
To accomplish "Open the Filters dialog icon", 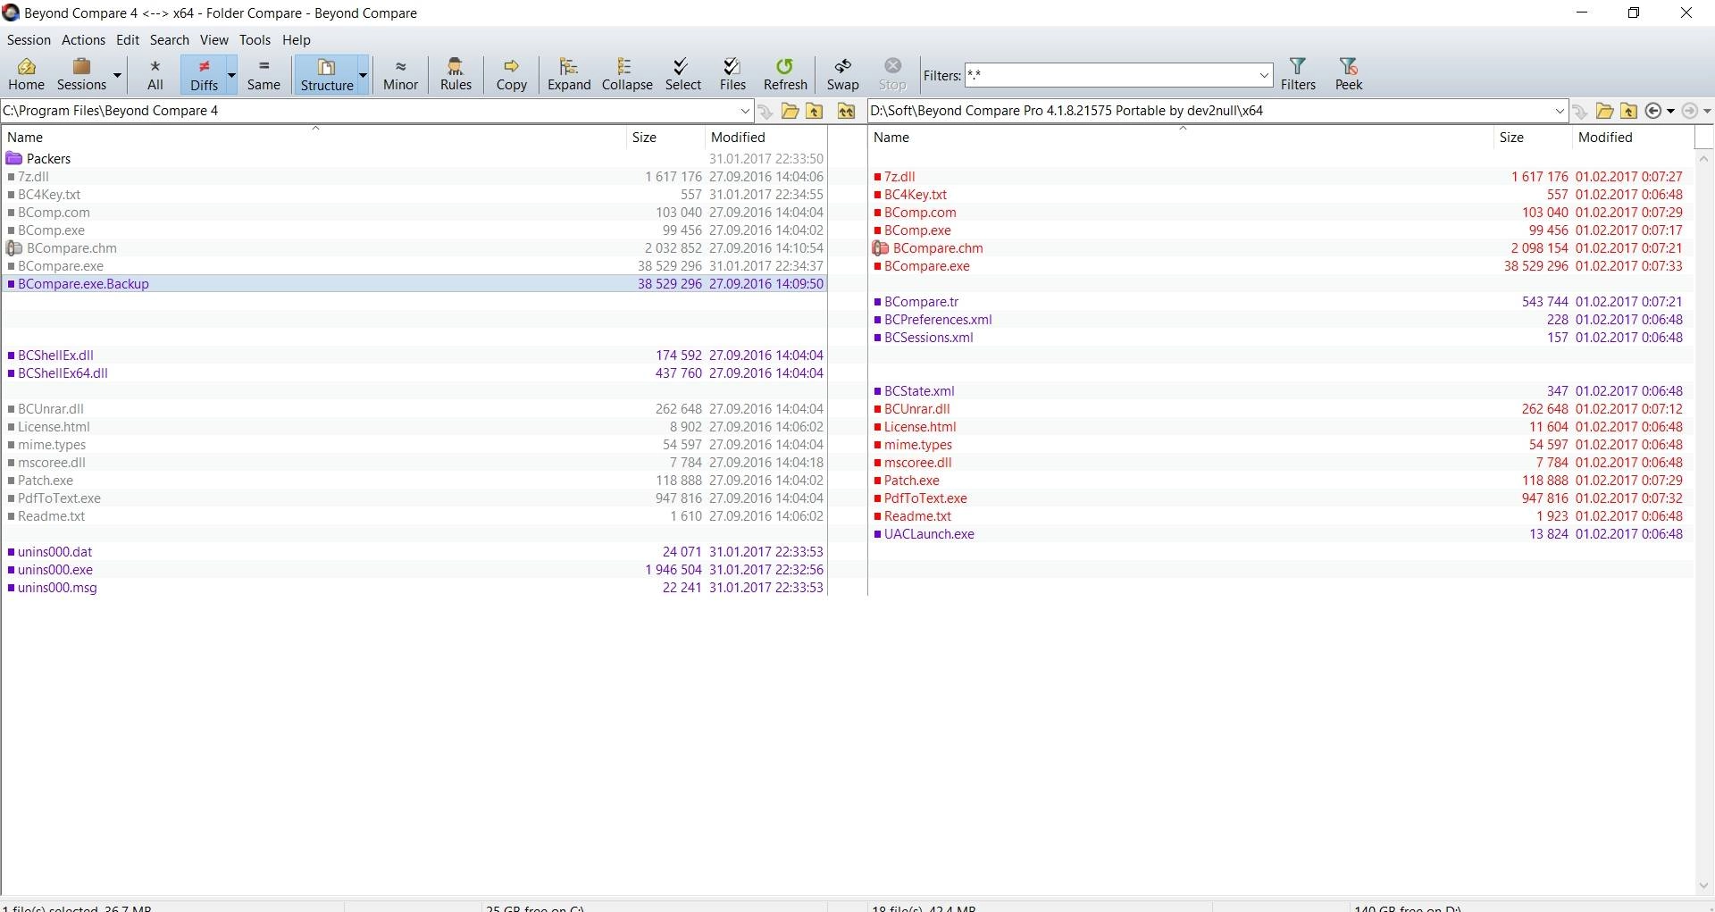I will click(x=1298, y=74).
